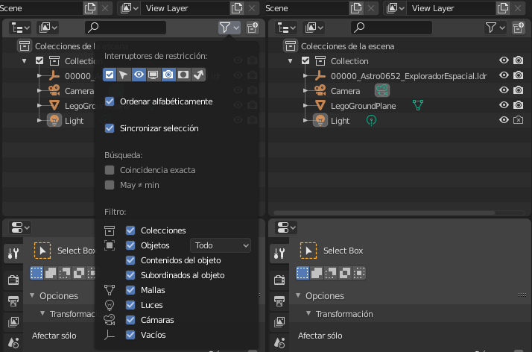Click the search field in right outliner

(391, 28)
